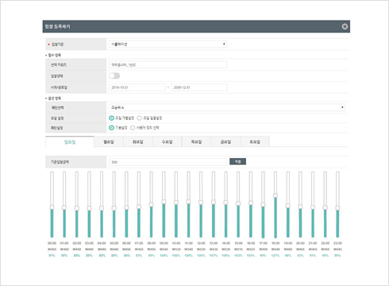Click the 적용 apply button
The image size is (389, 286).
(237, 161)
